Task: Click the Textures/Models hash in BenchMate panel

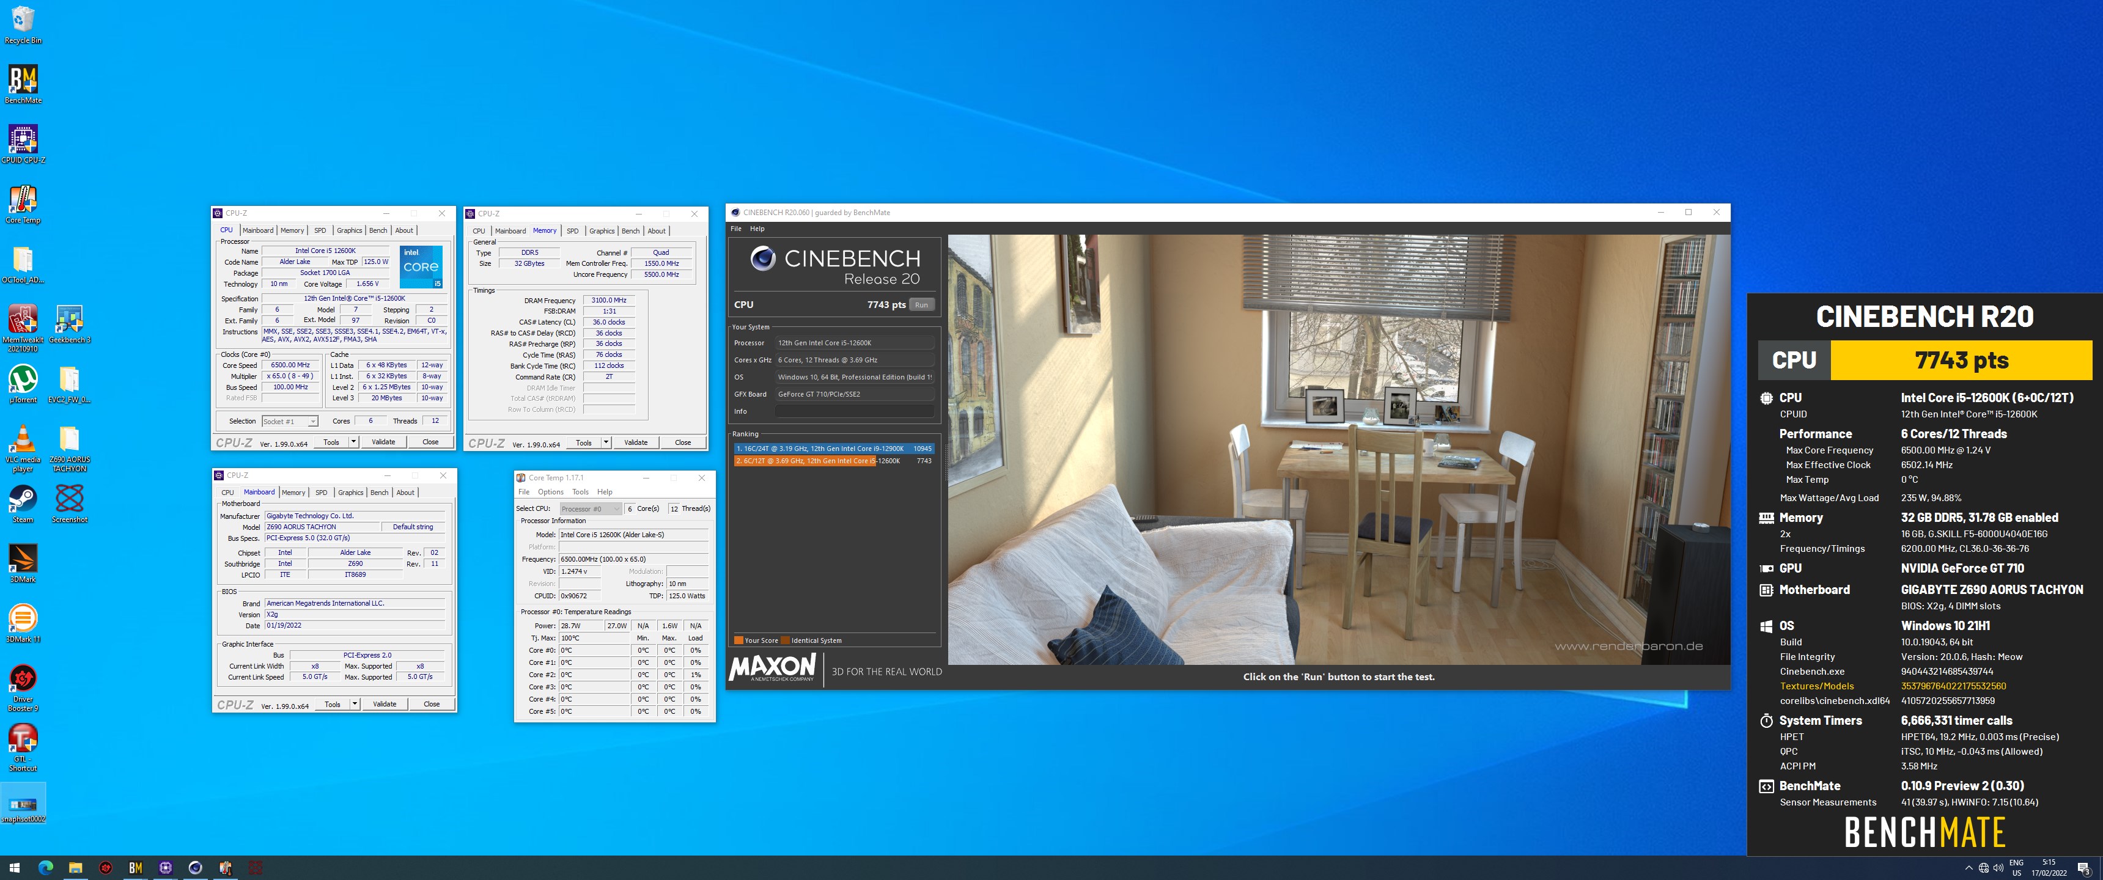Action: tap(1953, 686)
